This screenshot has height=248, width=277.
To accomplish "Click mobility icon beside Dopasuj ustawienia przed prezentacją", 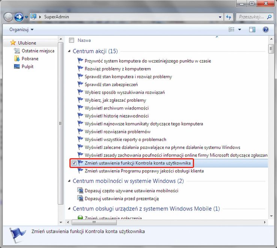I will 80,198.
